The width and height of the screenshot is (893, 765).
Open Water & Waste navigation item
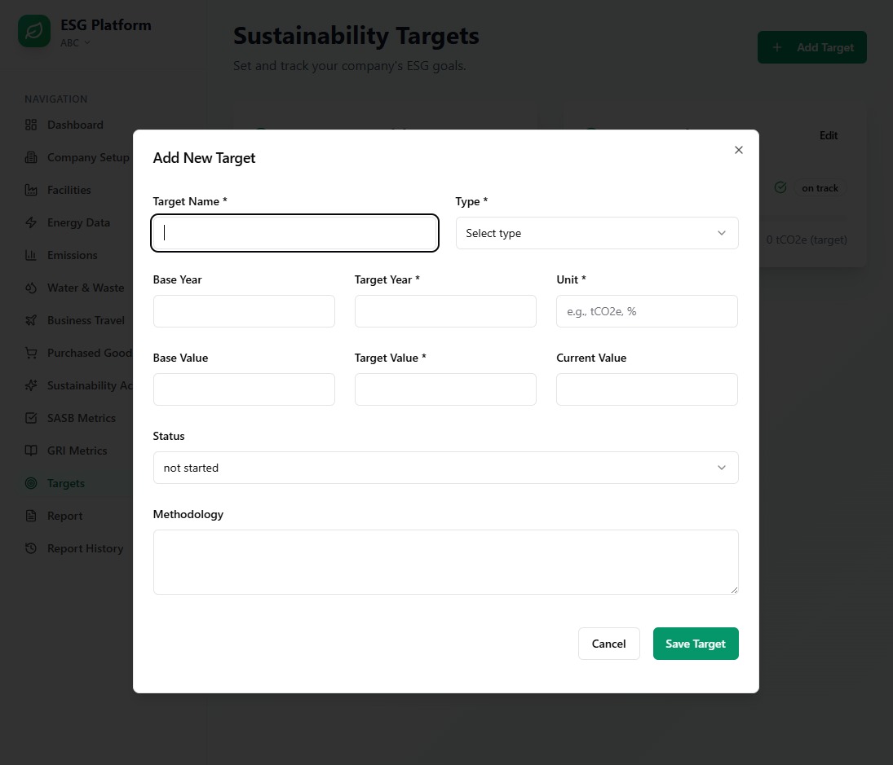pyautogui.click(x=85, y=288)
